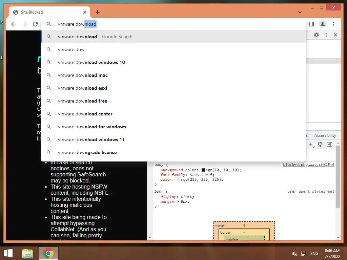
Task: Click the browser back arrow
Action: (x=14, y=24)
